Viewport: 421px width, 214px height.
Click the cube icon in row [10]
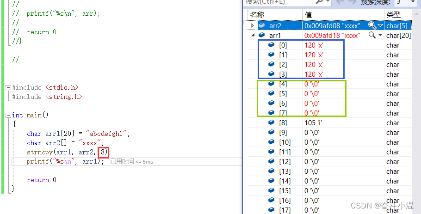coord(272,142)
